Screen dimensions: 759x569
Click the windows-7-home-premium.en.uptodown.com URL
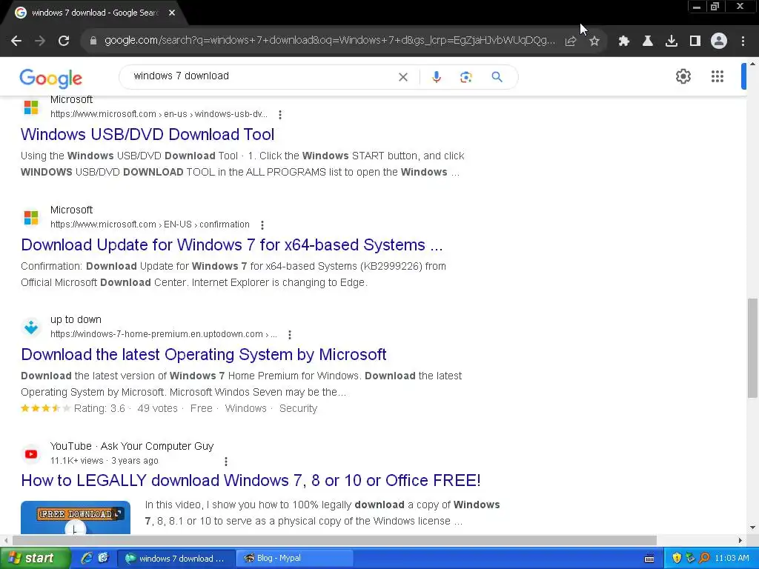tap(164, 334)
